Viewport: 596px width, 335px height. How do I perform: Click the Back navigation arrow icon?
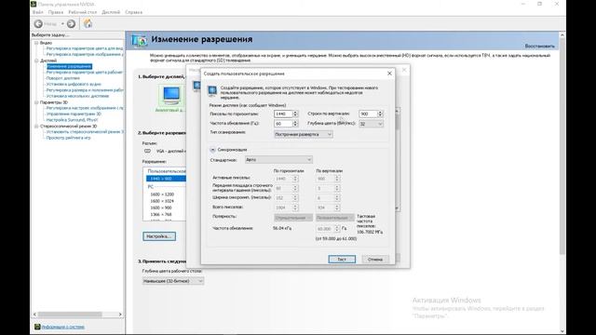point(38,24)
